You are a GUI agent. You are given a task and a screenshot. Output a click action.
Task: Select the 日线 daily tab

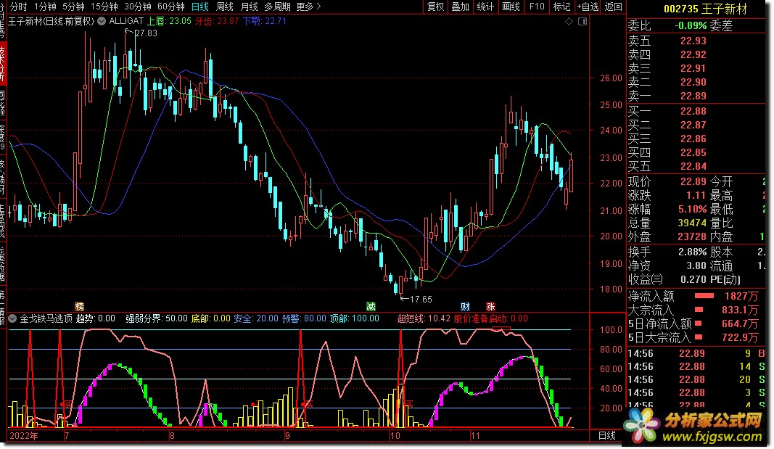pyautogui.click(x=200, y=7)
